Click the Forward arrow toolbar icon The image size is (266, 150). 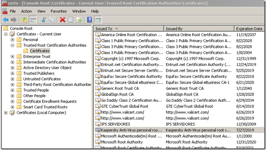14,20
